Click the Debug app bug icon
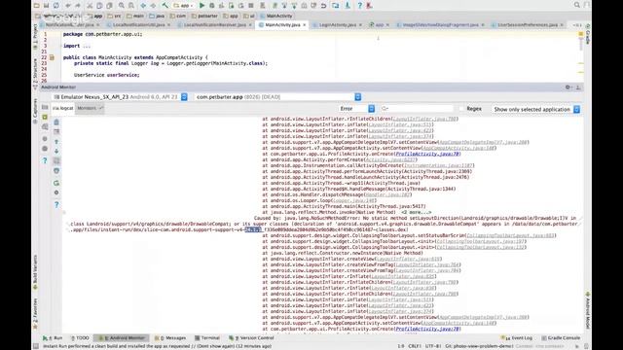Screen dimensions: 623x350 [x=212, y=6]
